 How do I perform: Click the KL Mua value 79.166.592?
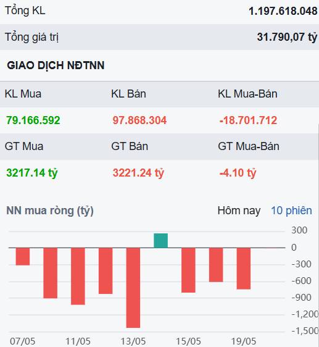[x=33, y=120]
